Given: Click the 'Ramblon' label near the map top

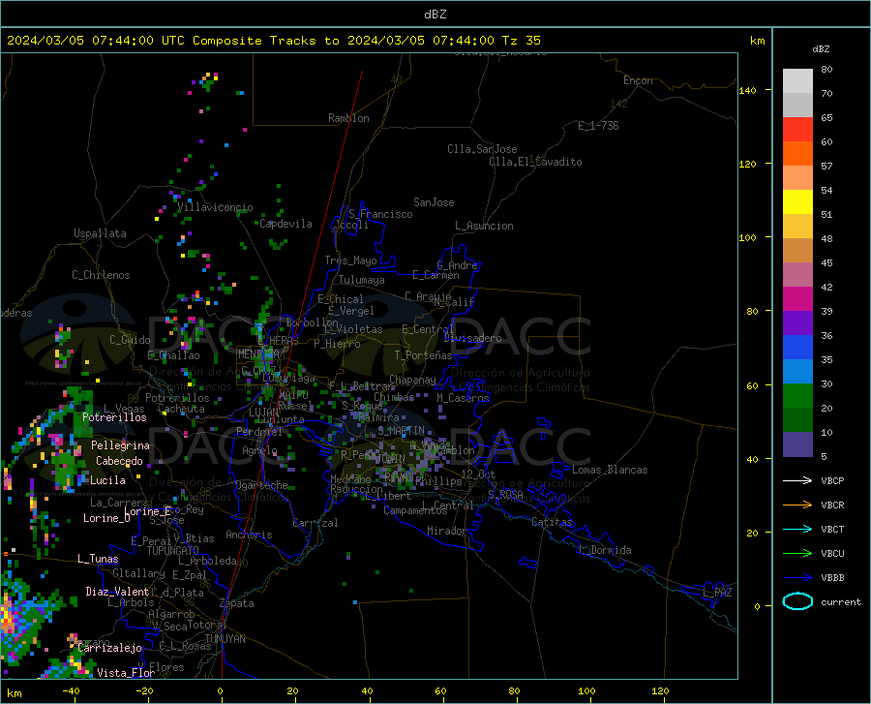Looking at the screenshot, I should coord(348,118).
